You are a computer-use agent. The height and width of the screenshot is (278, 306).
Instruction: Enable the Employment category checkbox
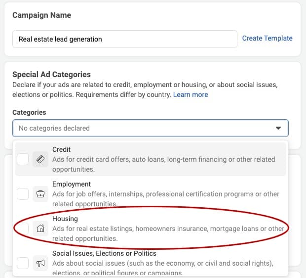pos(23,194)
